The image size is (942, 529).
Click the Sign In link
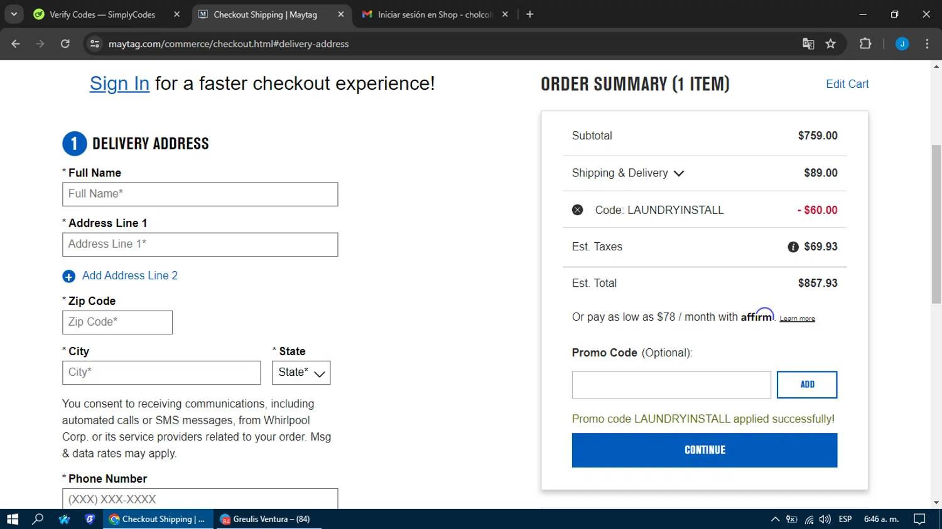pyautogui.click(x=119, y=83)
